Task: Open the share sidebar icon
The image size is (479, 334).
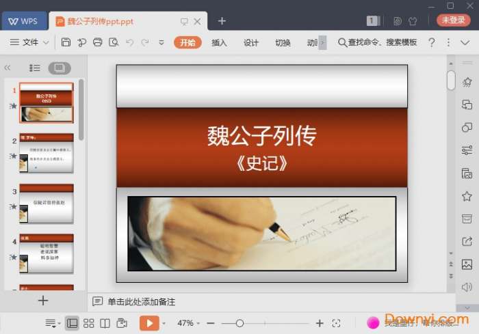Action: click(467, 241)
